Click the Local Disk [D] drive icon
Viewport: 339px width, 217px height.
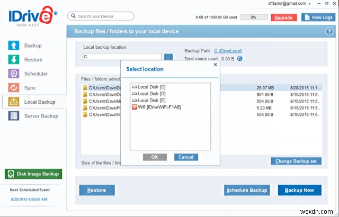135,94
